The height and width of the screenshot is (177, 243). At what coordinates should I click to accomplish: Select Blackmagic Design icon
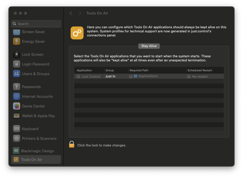click(16, 151)
